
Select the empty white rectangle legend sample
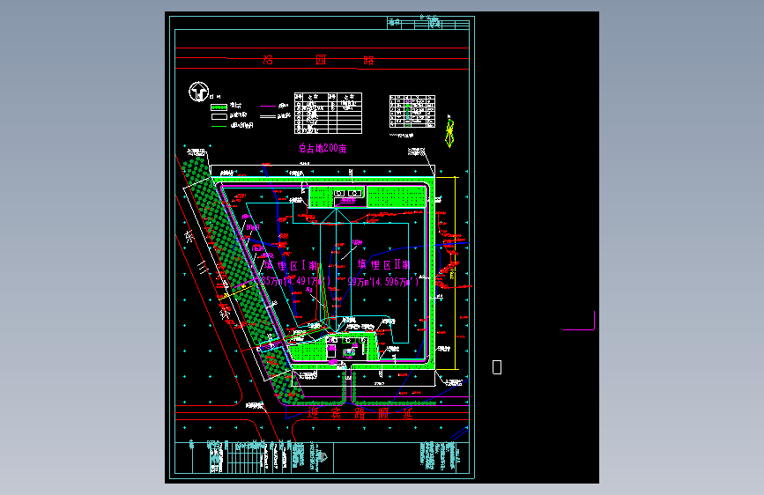(x=219, y=116)
